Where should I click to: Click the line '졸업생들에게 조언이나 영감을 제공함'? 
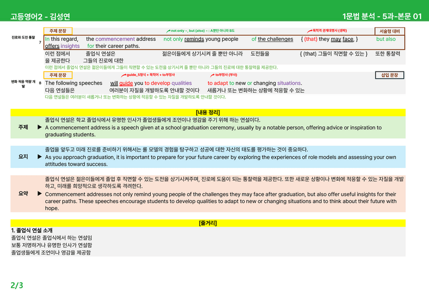coord(51,252)
